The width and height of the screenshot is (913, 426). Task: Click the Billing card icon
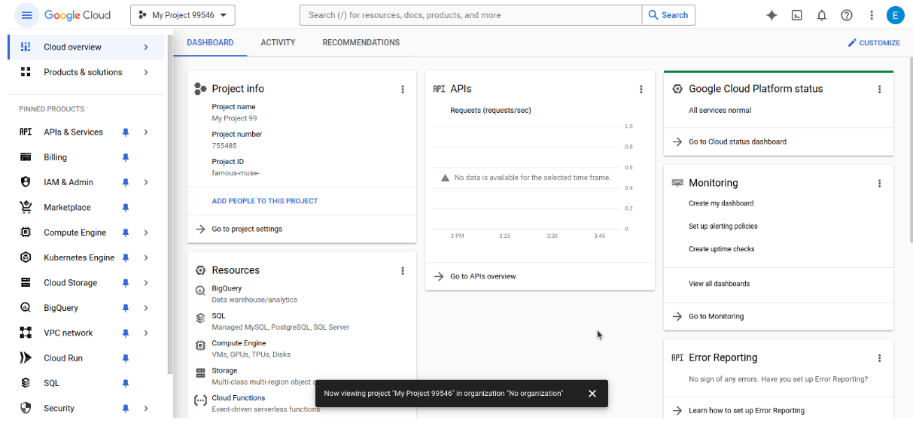[x=26, y=157]
